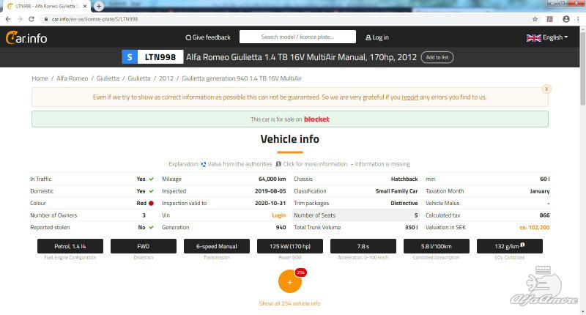The height and width of the screenshot is (315, 586).
Task: Click the orange plus circle button
Action: pos(289,282)
